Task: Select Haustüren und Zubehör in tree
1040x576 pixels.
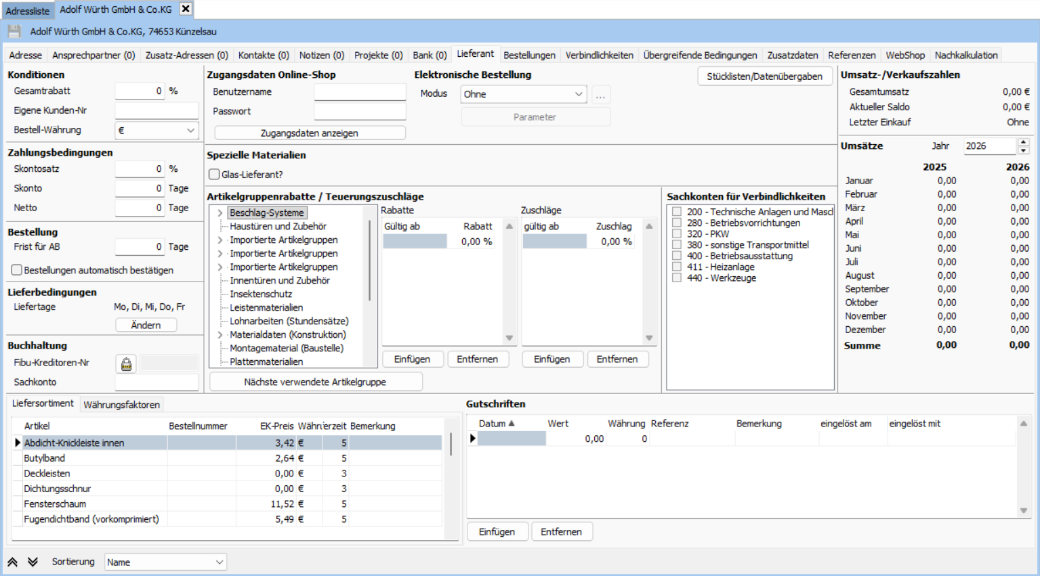Action: pyautogui.click(x=278, y=226)
